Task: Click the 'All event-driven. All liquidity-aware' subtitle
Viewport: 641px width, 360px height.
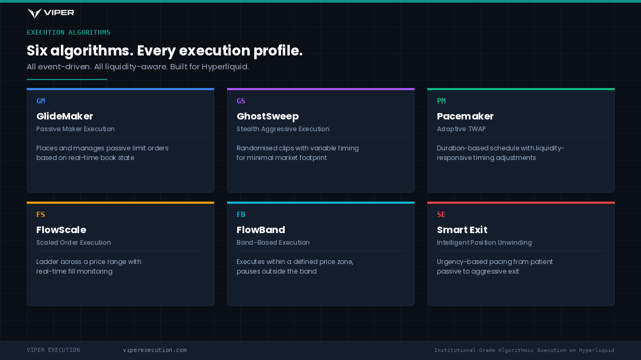Action: [138, 67]
